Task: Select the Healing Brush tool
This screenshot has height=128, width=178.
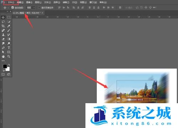Action: pyautogui.click(x=3, y=30)
